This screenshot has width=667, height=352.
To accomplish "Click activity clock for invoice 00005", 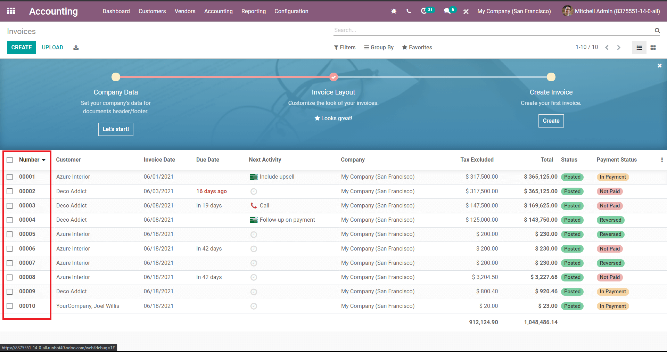I will click(x=254, y=235).
